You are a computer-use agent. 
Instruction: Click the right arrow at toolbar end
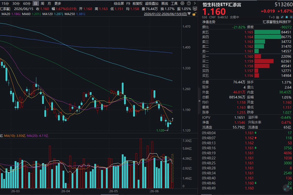(195, 3)
